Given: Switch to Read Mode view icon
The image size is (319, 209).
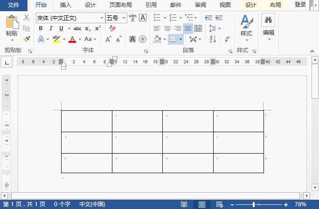Looking at the screenshot, I should tap(184, 204).
